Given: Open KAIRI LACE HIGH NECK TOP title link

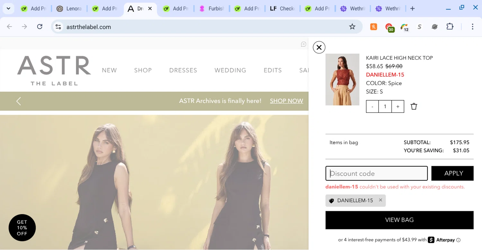Looking at the screenshot, I should click(399, 58).
